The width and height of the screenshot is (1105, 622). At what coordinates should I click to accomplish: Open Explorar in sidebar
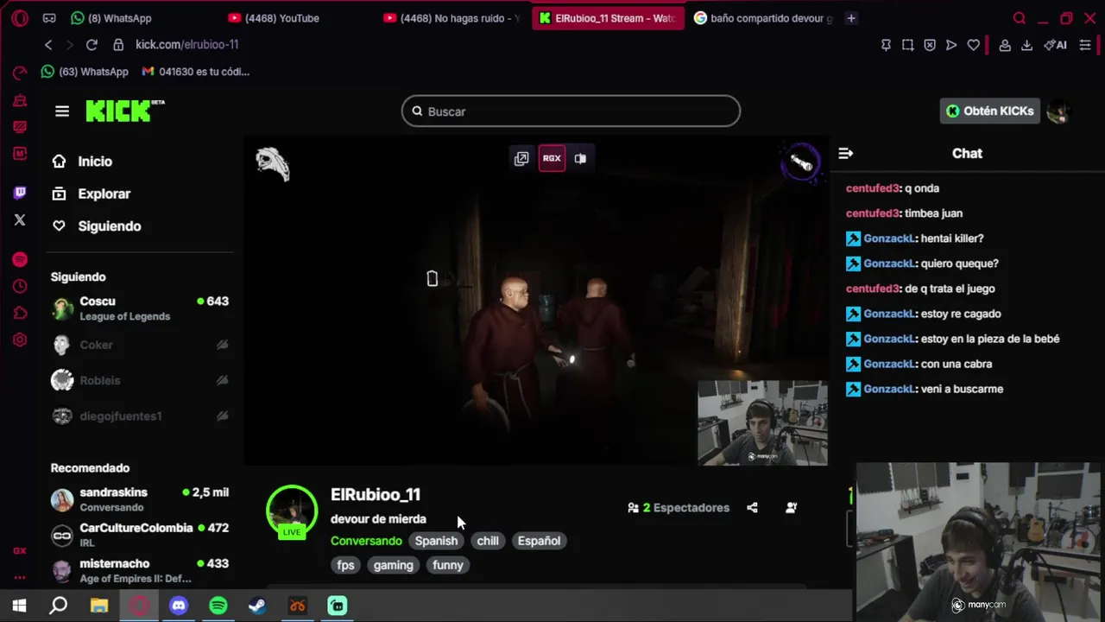pyautogui.click(x=91, y=194)
